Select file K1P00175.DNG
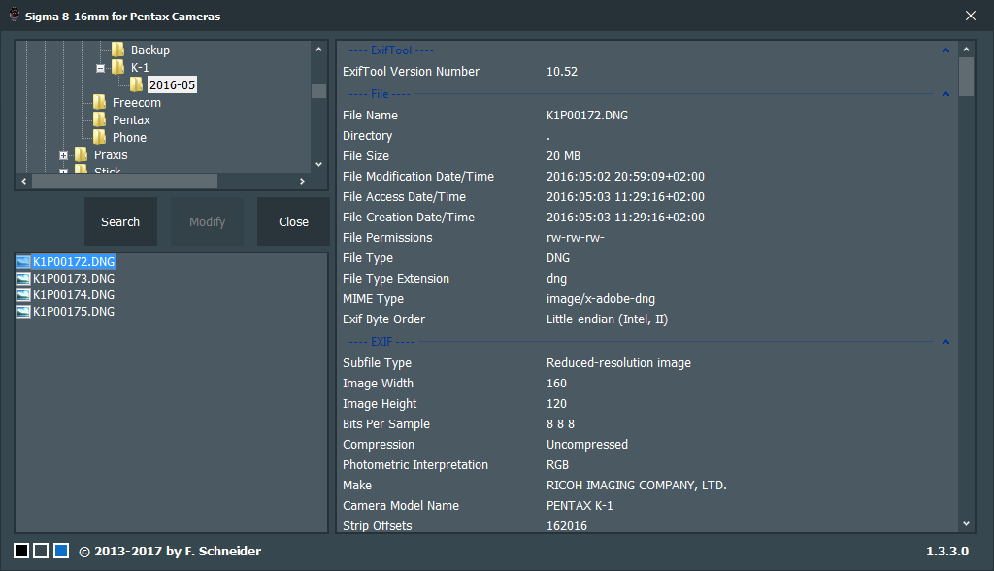 tap(74, 312)
